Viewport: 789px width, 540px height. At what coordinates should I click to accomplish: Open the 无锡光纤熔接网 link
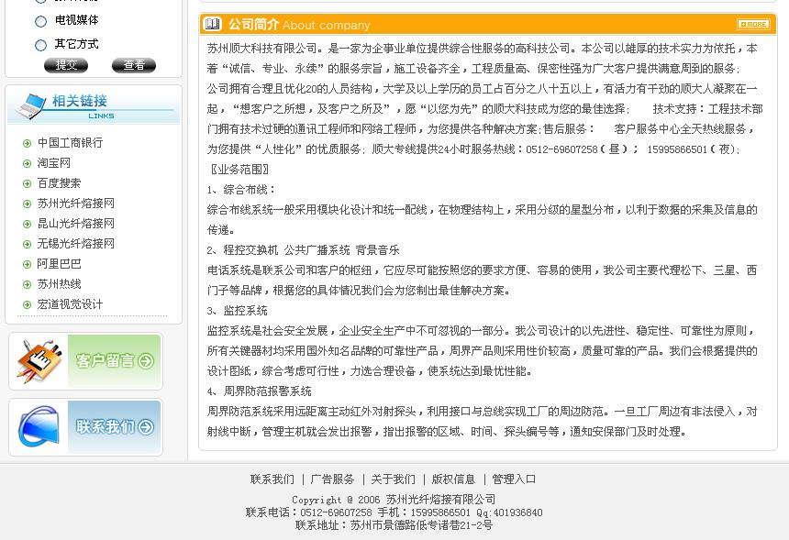(76, 243)
